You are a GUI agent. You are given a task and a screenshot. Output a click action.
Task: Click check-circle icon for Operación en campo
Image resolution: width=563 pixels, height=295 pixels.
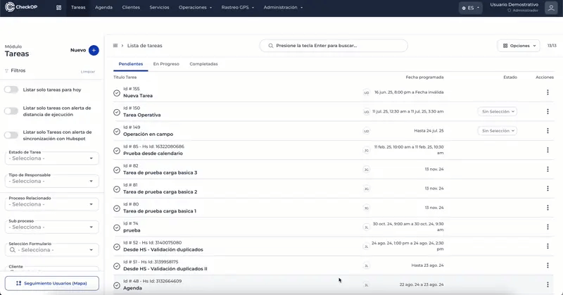point(117,131)
